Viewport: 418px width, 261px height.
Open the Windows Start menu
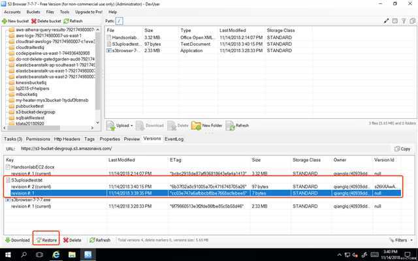pyautogui.click(x=8, y=254)
